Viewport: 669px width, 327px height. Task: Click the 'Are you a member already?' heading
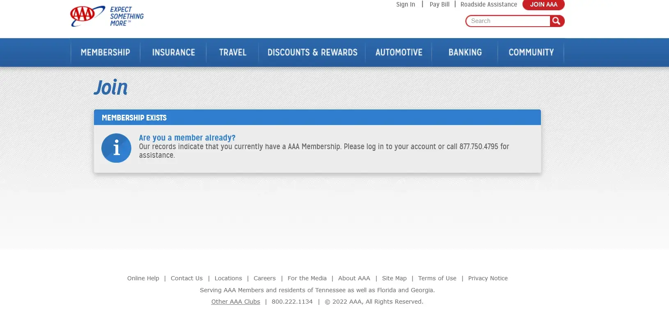tap(187, 138)
